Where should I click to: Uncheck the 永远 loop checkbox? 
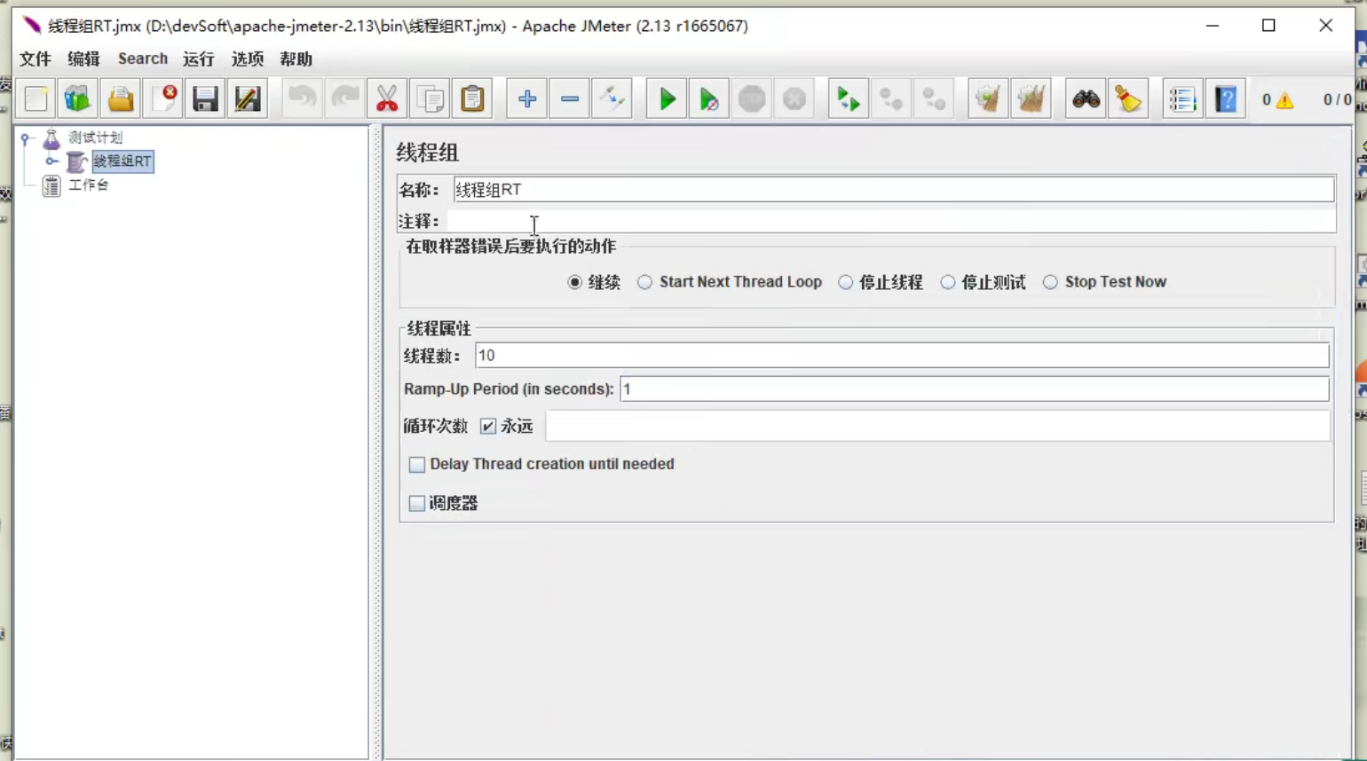pyautogui.click(x=488, y=427)
